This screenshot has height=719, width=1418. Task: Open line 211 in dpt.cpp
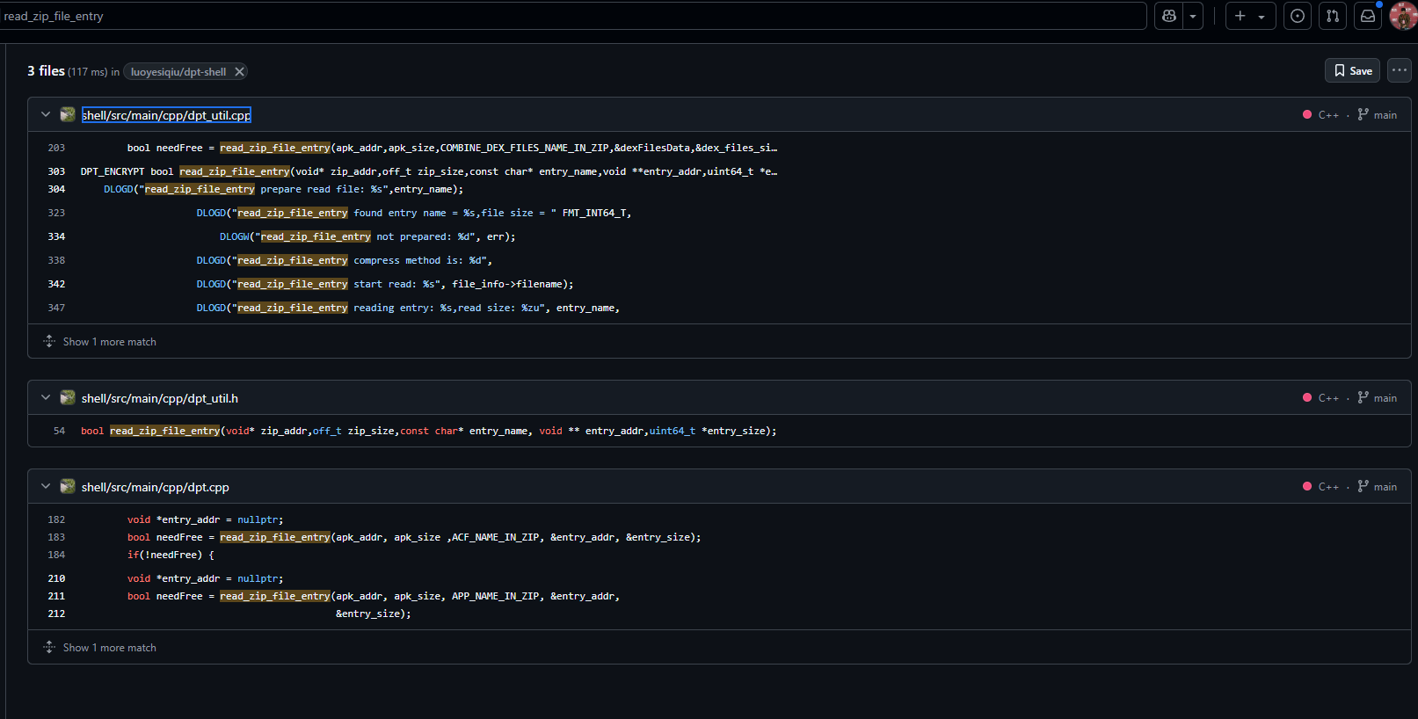pos(56,596)
